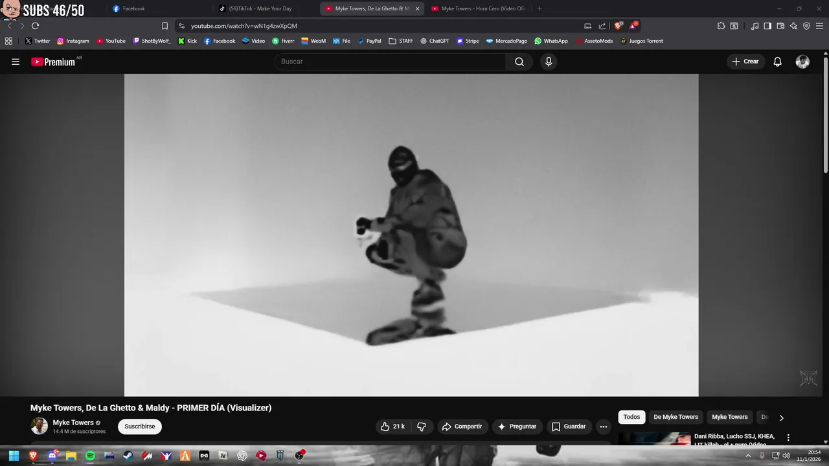Open the ShotByWolf_ Twitch bookmark
Viewport: 829px width, 466px height.
(x=152, y=41)
